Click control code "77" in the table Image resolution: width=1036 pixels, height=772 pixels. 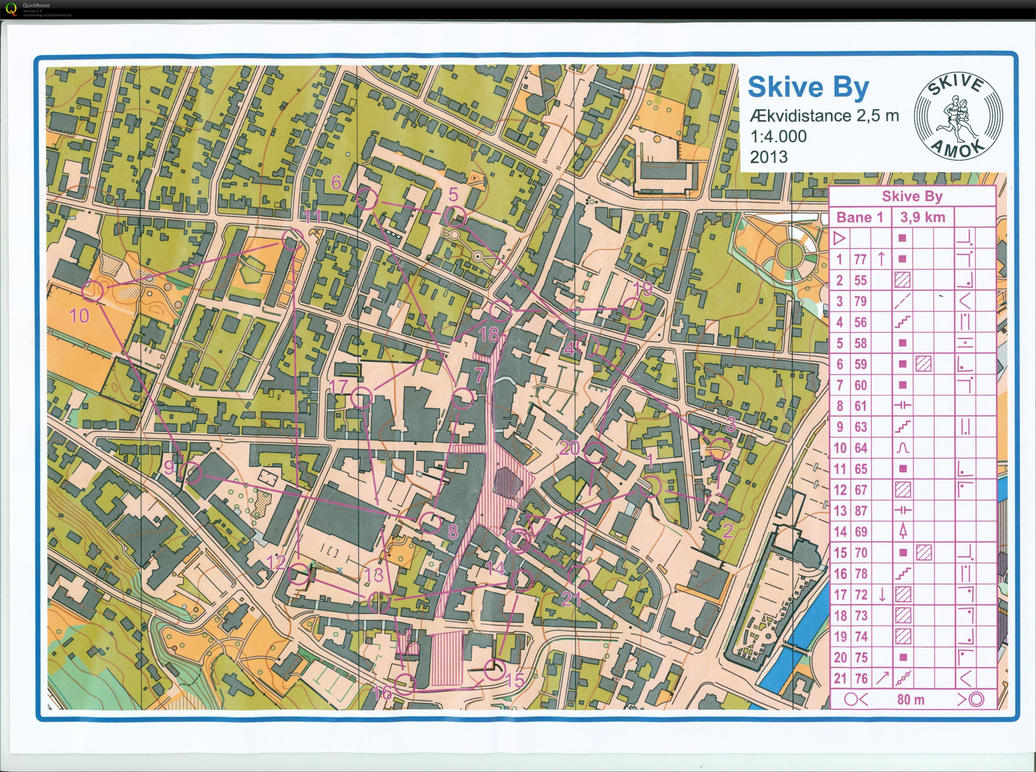(860, 259)
